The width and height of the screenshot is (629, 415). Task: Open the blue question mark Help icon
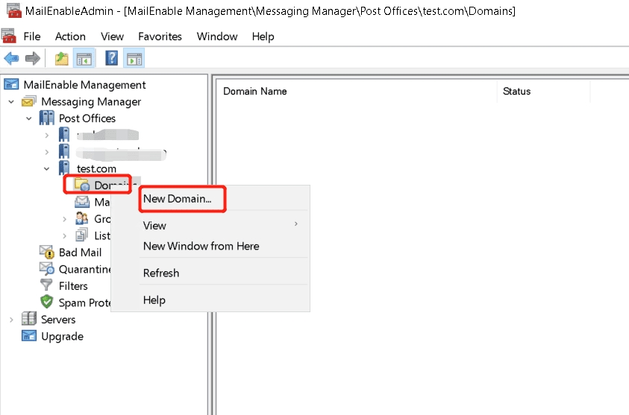pyautogui.click(x=111, y=58)
